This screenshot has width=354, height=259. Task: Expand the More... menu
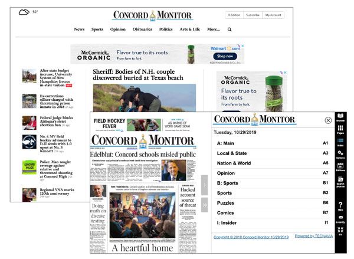click(214, 29)
